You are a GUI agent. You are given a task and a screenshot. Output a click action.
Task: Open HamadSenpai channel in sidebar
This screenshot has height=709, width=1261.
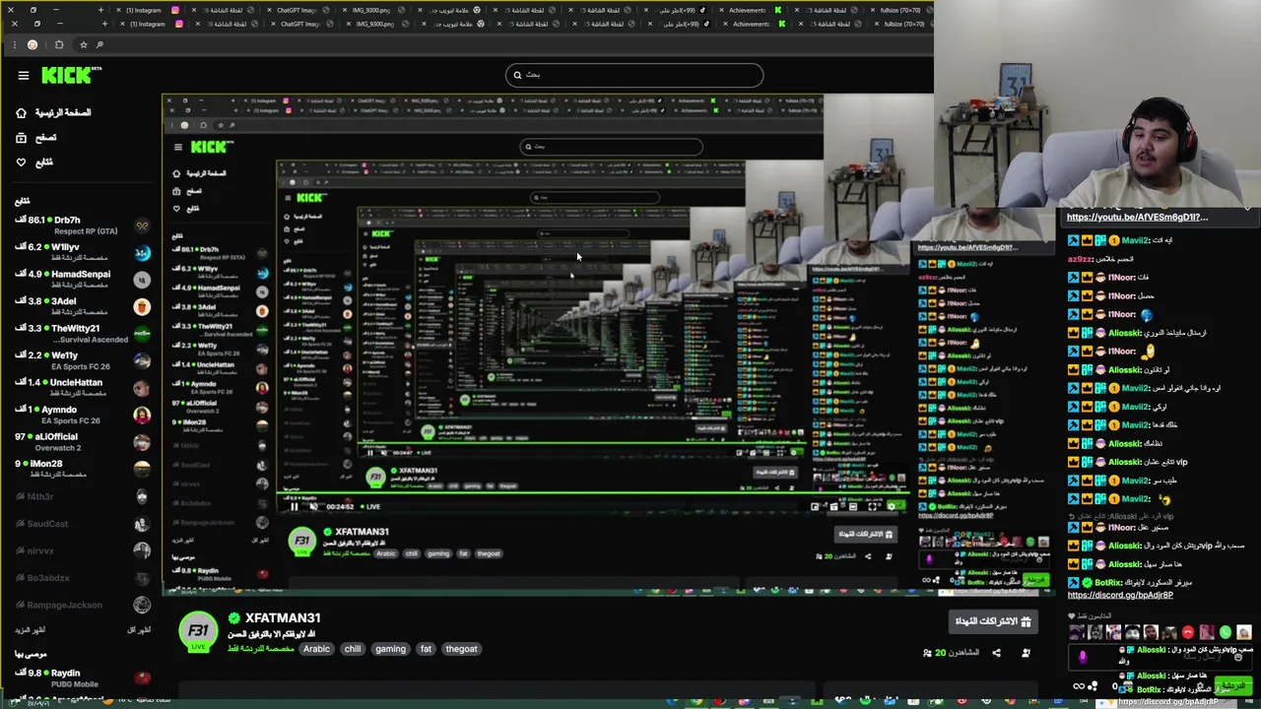(83, 279)
